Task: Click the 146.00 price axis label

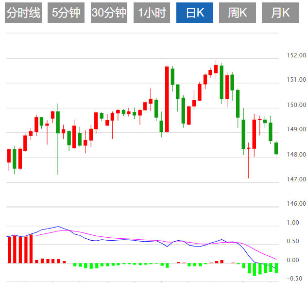Action: (x=296, y=204)
